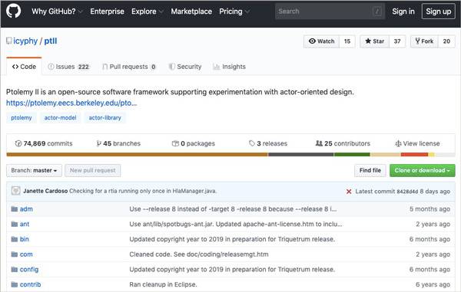The width and height of the screenshot is (461, 292).
Task: Focus the GitHub search field
Action: click(x=330, y=11)
